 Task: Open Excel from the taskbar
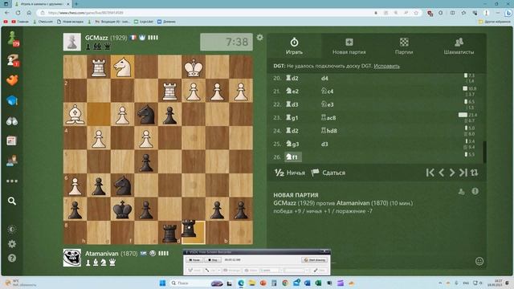[318, 283]
